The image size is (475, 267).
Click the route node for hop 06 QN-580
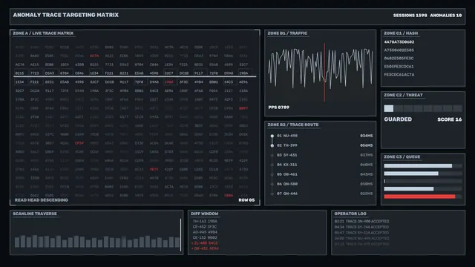coord(272,184)
